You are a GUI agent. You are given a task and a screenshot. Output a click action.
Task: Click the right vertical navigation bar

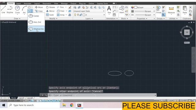point(193,60)
